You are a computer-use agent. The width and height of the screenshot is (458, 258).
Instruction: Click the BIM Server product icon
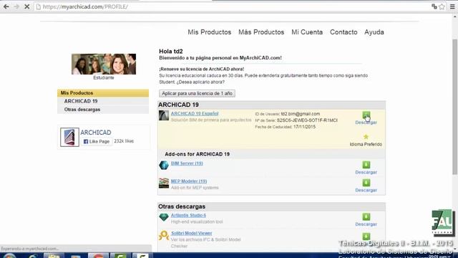click(164, 166)
